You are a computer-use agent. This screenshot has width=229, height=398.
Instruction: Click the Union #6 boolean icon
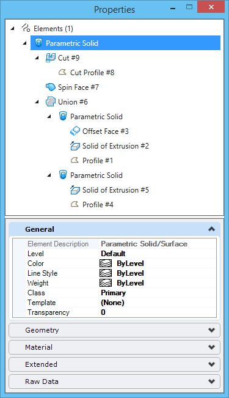51,101
